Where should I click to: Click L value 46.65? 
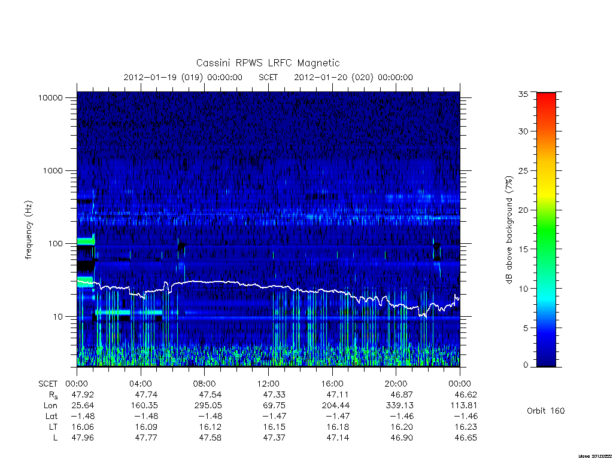[x=466, y=438]
